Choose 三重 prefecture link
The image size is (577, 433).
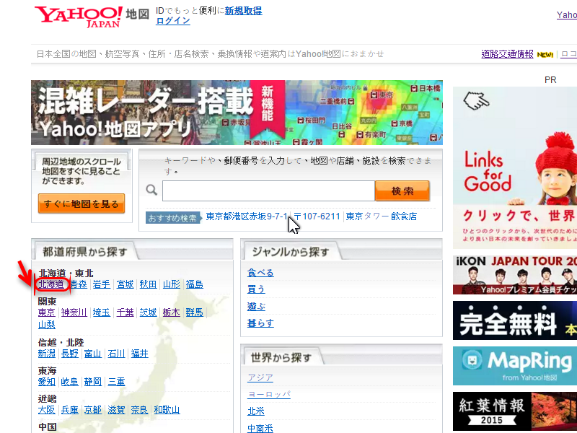(116, 382)
